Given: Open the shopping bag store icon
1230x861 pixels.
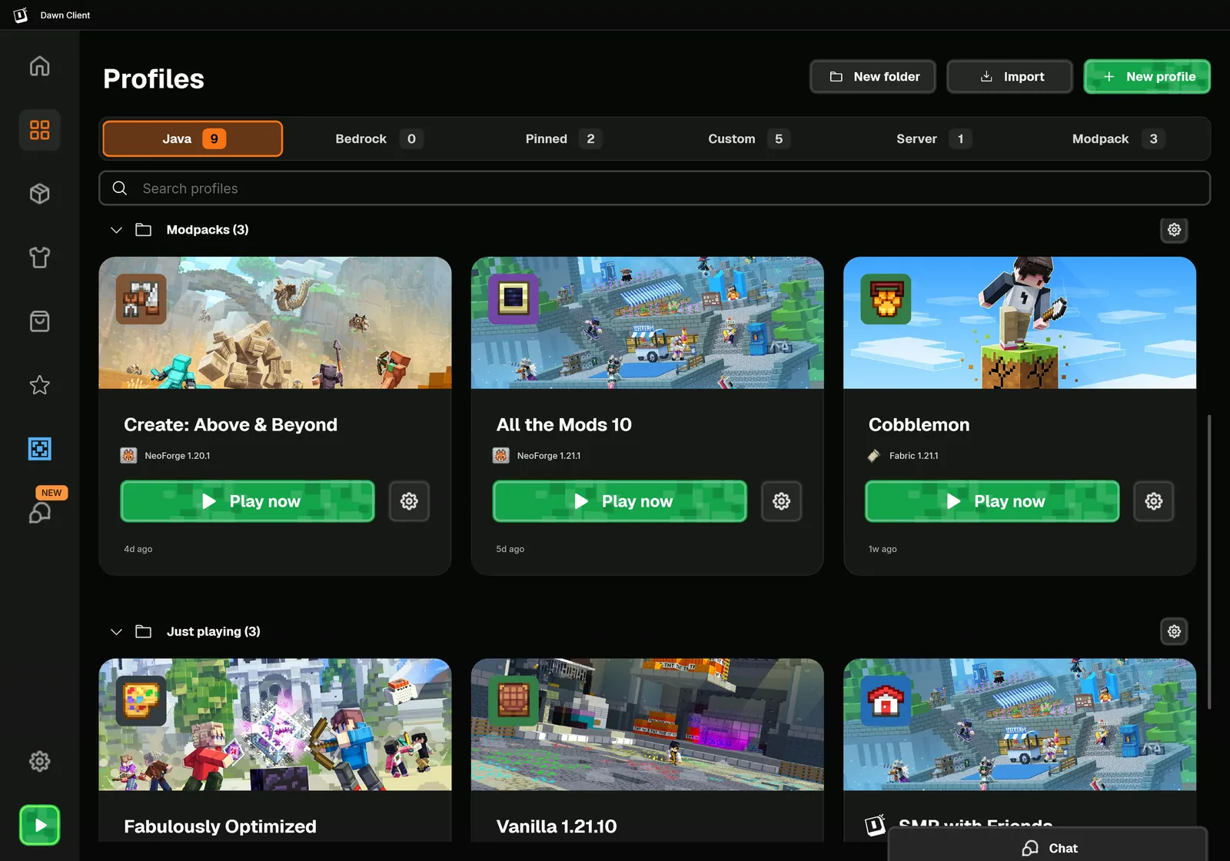Looking at the screenshot, I should tap(39, 321).
